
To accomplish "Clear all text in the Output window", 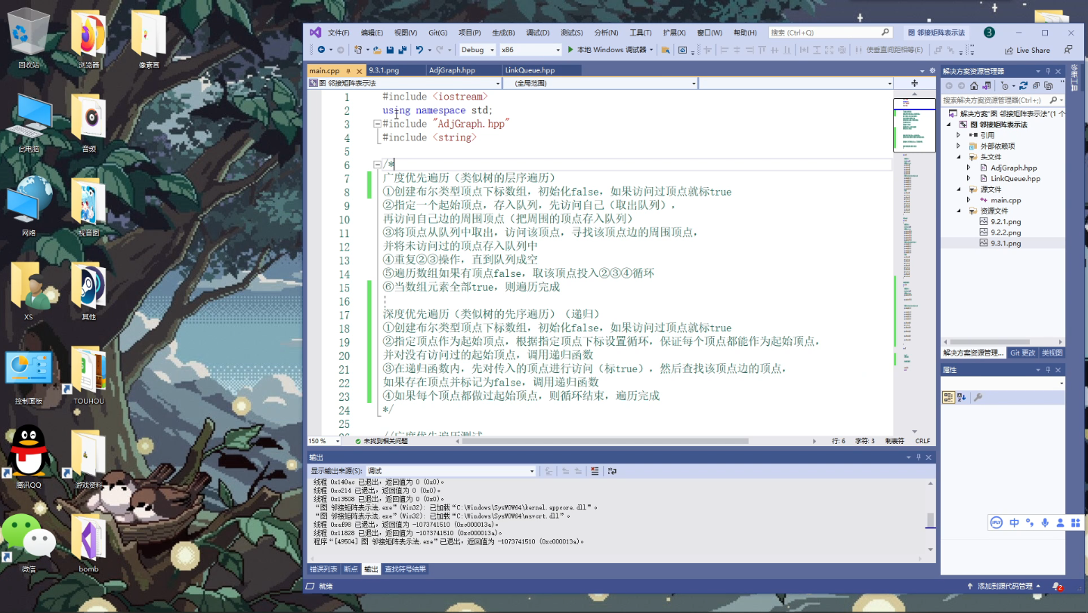I will [595, 470].
